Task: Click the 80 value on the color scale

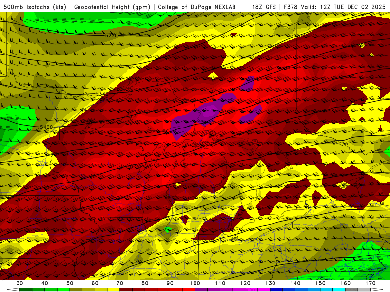Action: coord(145,283)
